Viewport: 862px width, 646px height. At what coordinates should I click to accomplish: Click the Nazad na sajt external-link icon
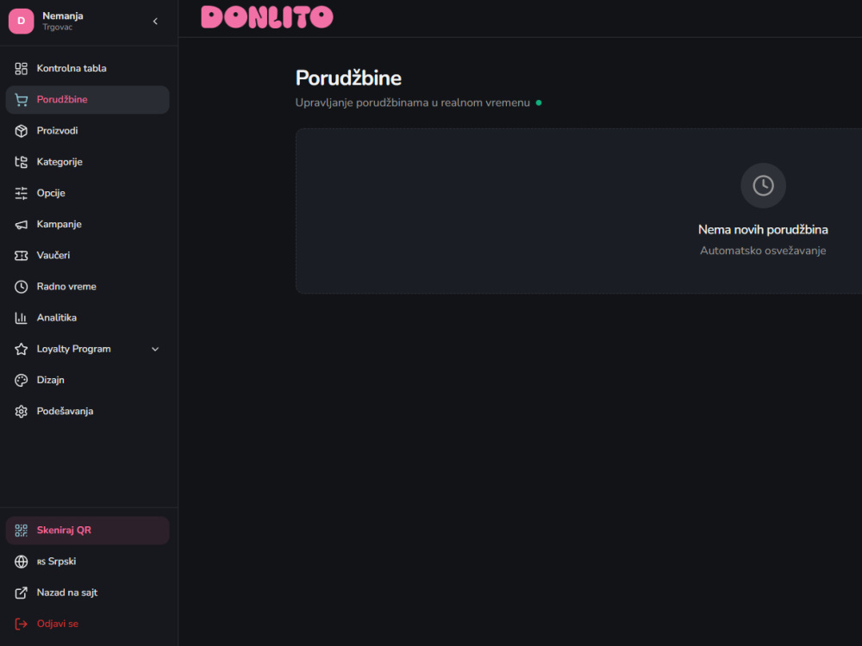21,593
